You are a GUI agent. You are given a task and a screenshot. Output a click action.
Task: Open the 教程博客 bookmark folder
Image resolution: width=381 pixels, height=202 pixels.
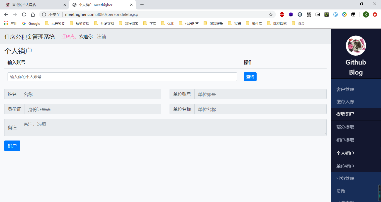coord(129,24)
